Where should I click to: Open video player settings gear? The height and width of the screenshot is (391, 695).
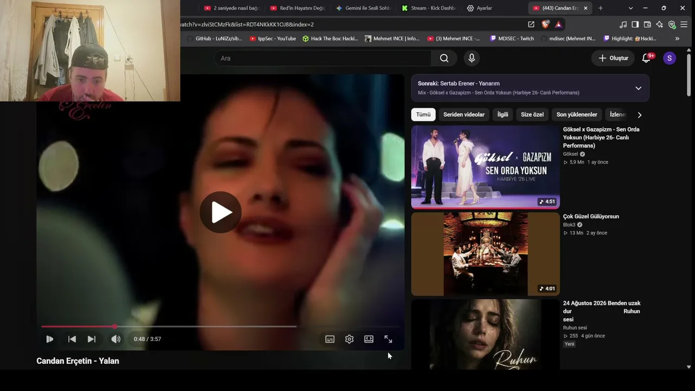pos(349,339)
